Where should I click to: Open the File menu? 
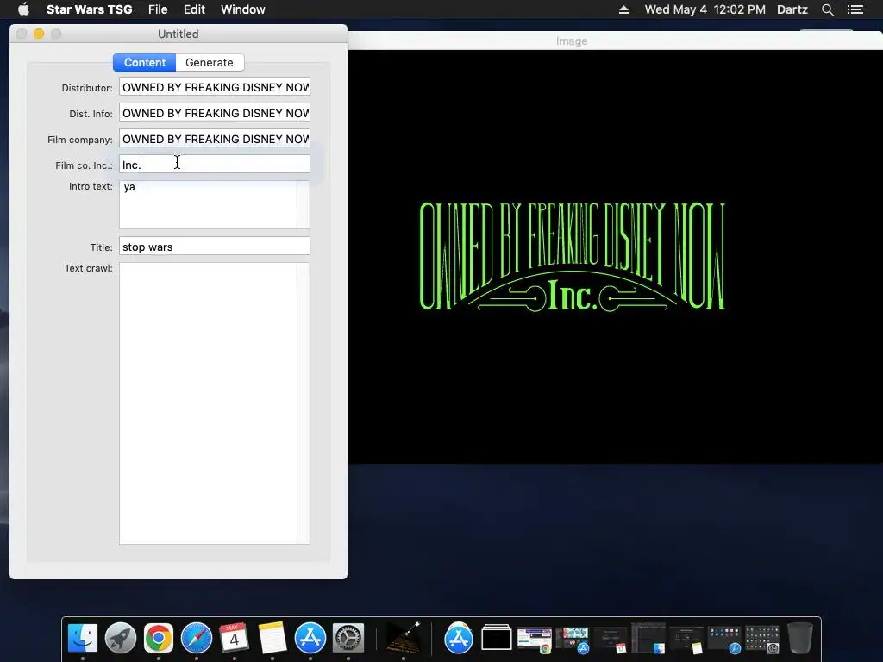pos(158,9)
